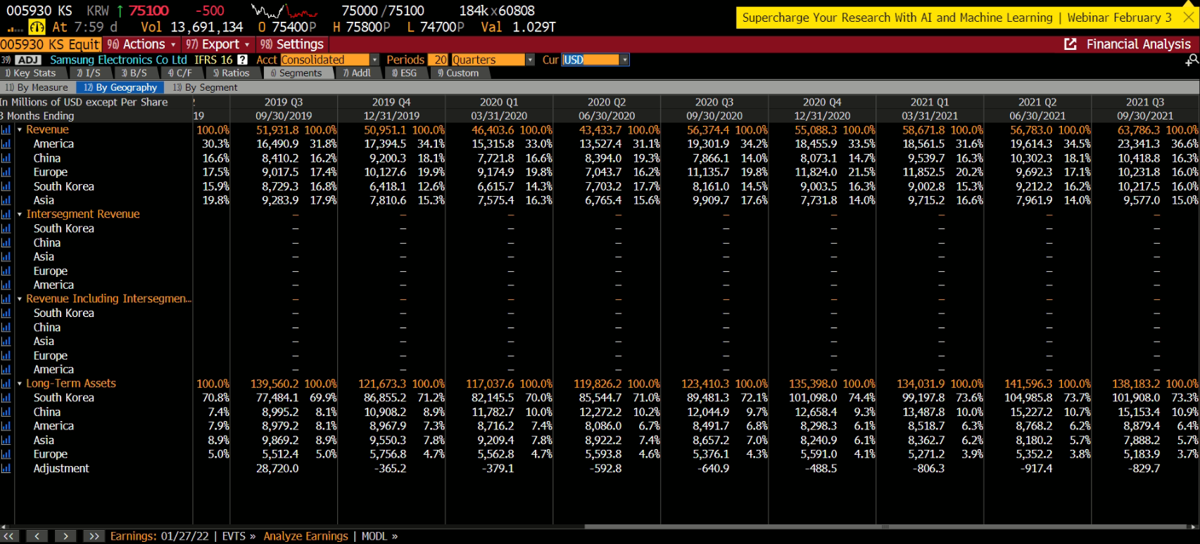Image resolution: width=1200 pixels, height=544 pixels.
Task: Jump to first page with double-left arrows
Action: (9, 536)
